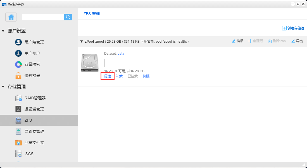Click the hard disk drive image

pyautogui.click(x=90, y=63)
